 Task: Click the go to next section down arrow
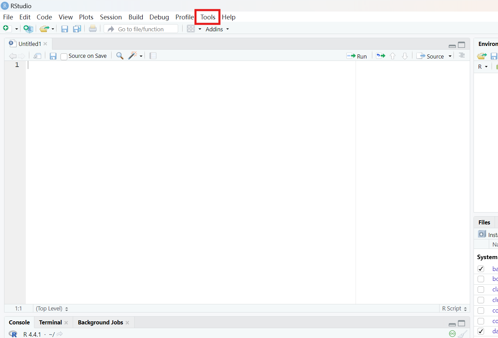405,56
